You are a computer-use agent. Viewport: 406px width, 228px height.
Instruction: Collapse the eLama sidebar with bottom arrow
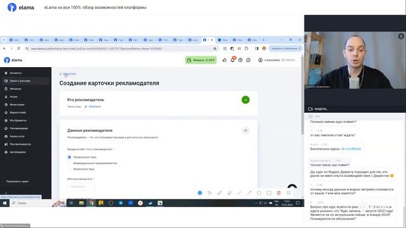tap(6, 193)
